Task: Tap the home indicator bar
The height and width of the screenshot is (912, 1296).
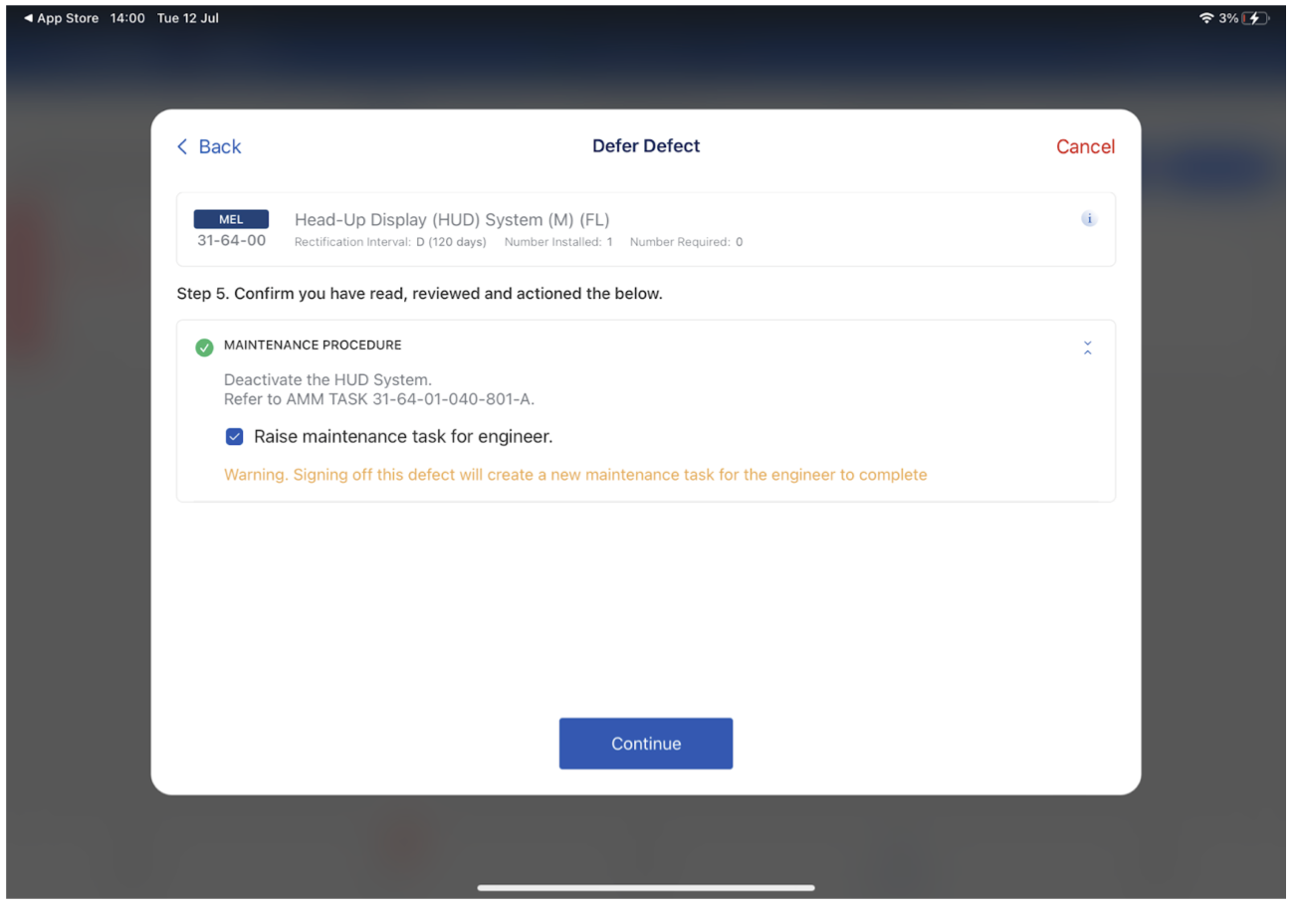Action: [x=646, y=888]
